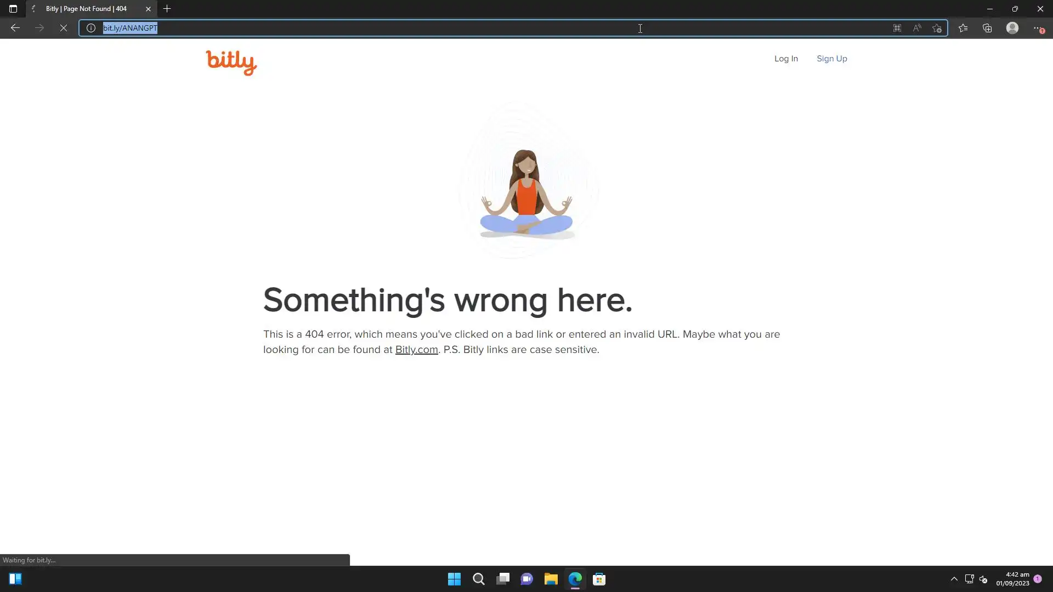The image size is (1053, 592).
Task: Click the Log In link
Action: (x=786, y=59)
